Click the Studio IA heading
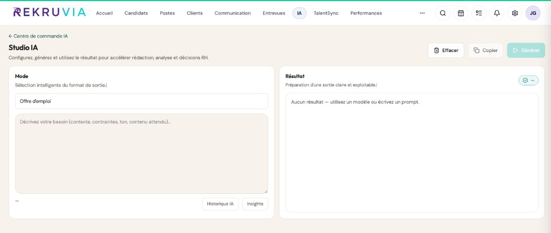This screenshot has width=551, height=233. [23, 48]
